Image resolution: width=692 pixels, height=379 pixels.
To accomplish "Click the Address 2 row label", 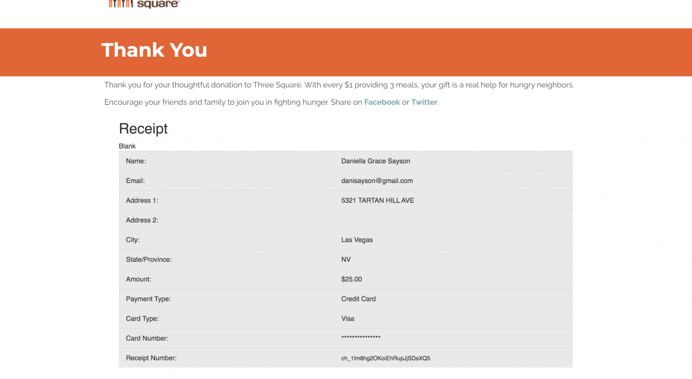I will point(142,220).
